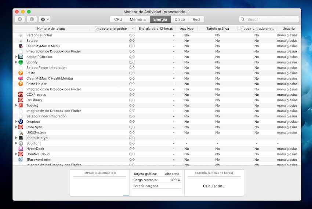
Task: Sort by Usuario column header
Action: [x=289, y=29]
